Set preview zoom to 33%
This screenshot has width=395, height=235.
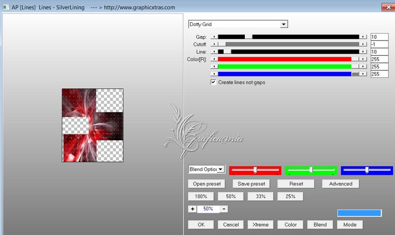pos(261,196)
